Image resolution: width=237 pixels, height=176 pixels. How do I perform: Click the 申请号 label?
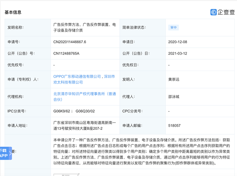pyautogui.click(x=14, y=42)
